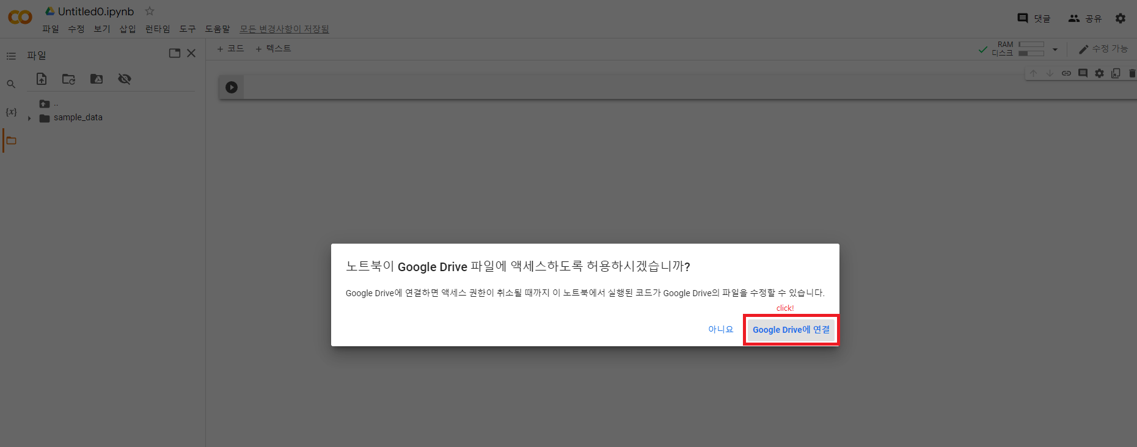This screenshot has width=1137, height=447.
Task: Open the 도움말 menu
Action: [x=218, y=29]
